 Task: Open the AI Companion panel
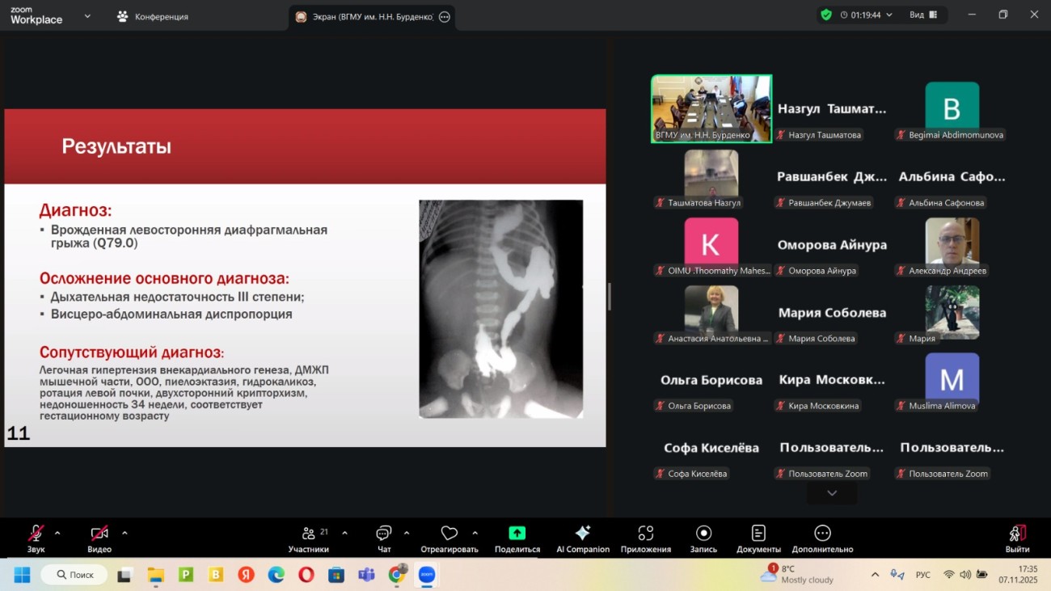point(582,538)
